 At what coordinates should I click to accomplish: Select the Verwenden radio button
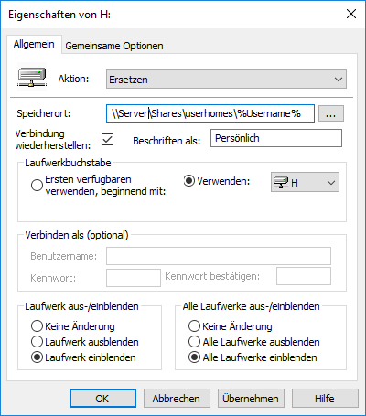189,181
